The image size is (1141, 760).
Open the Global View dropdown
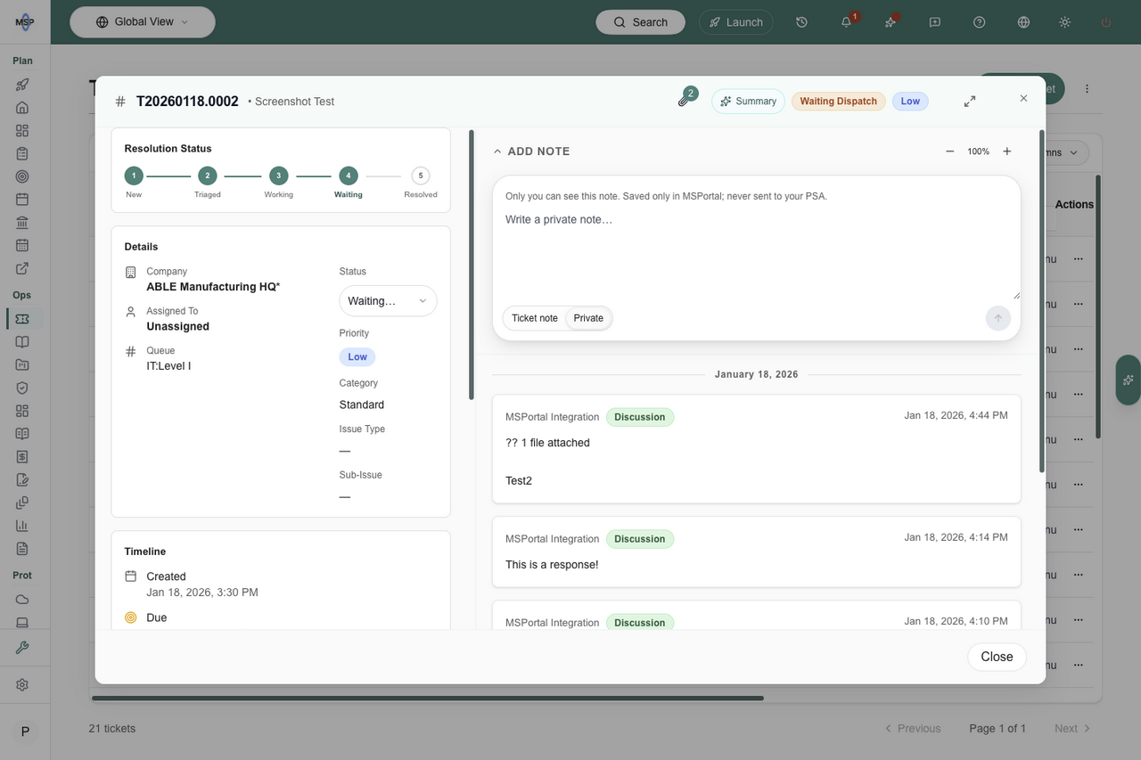(143, 22)
